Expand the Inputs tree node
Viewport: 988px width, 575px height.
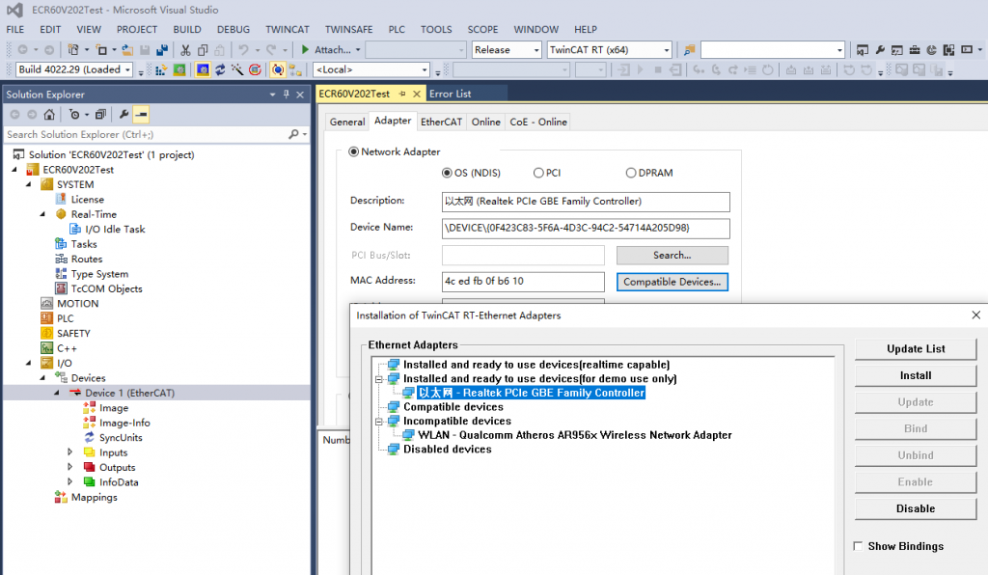click(x=69, y=452)
